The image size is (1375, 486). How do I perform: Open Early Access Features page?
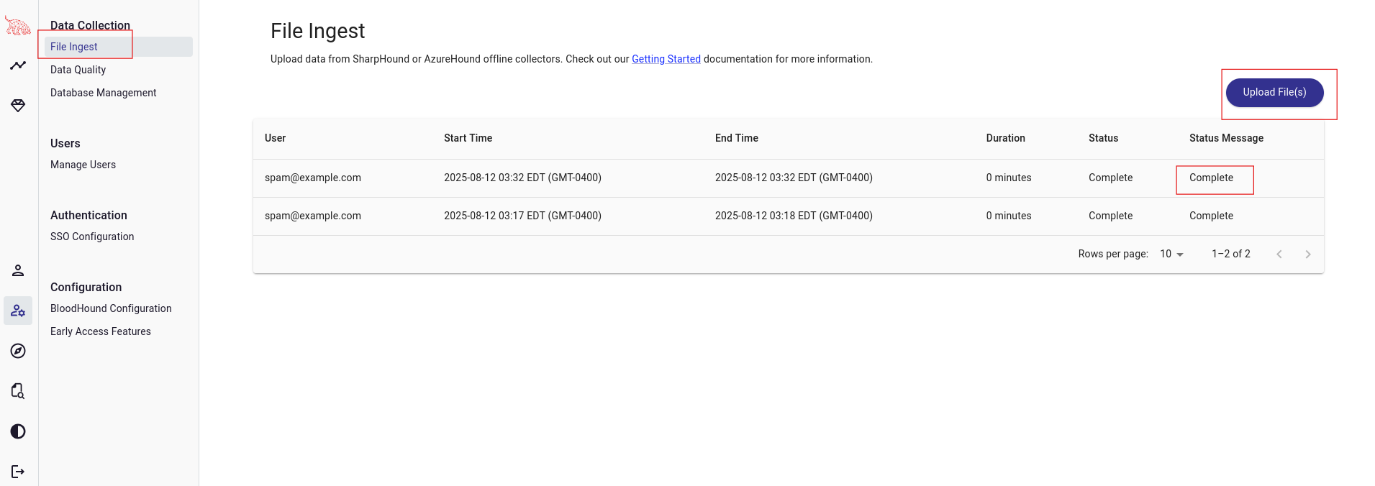pos(101,331)
